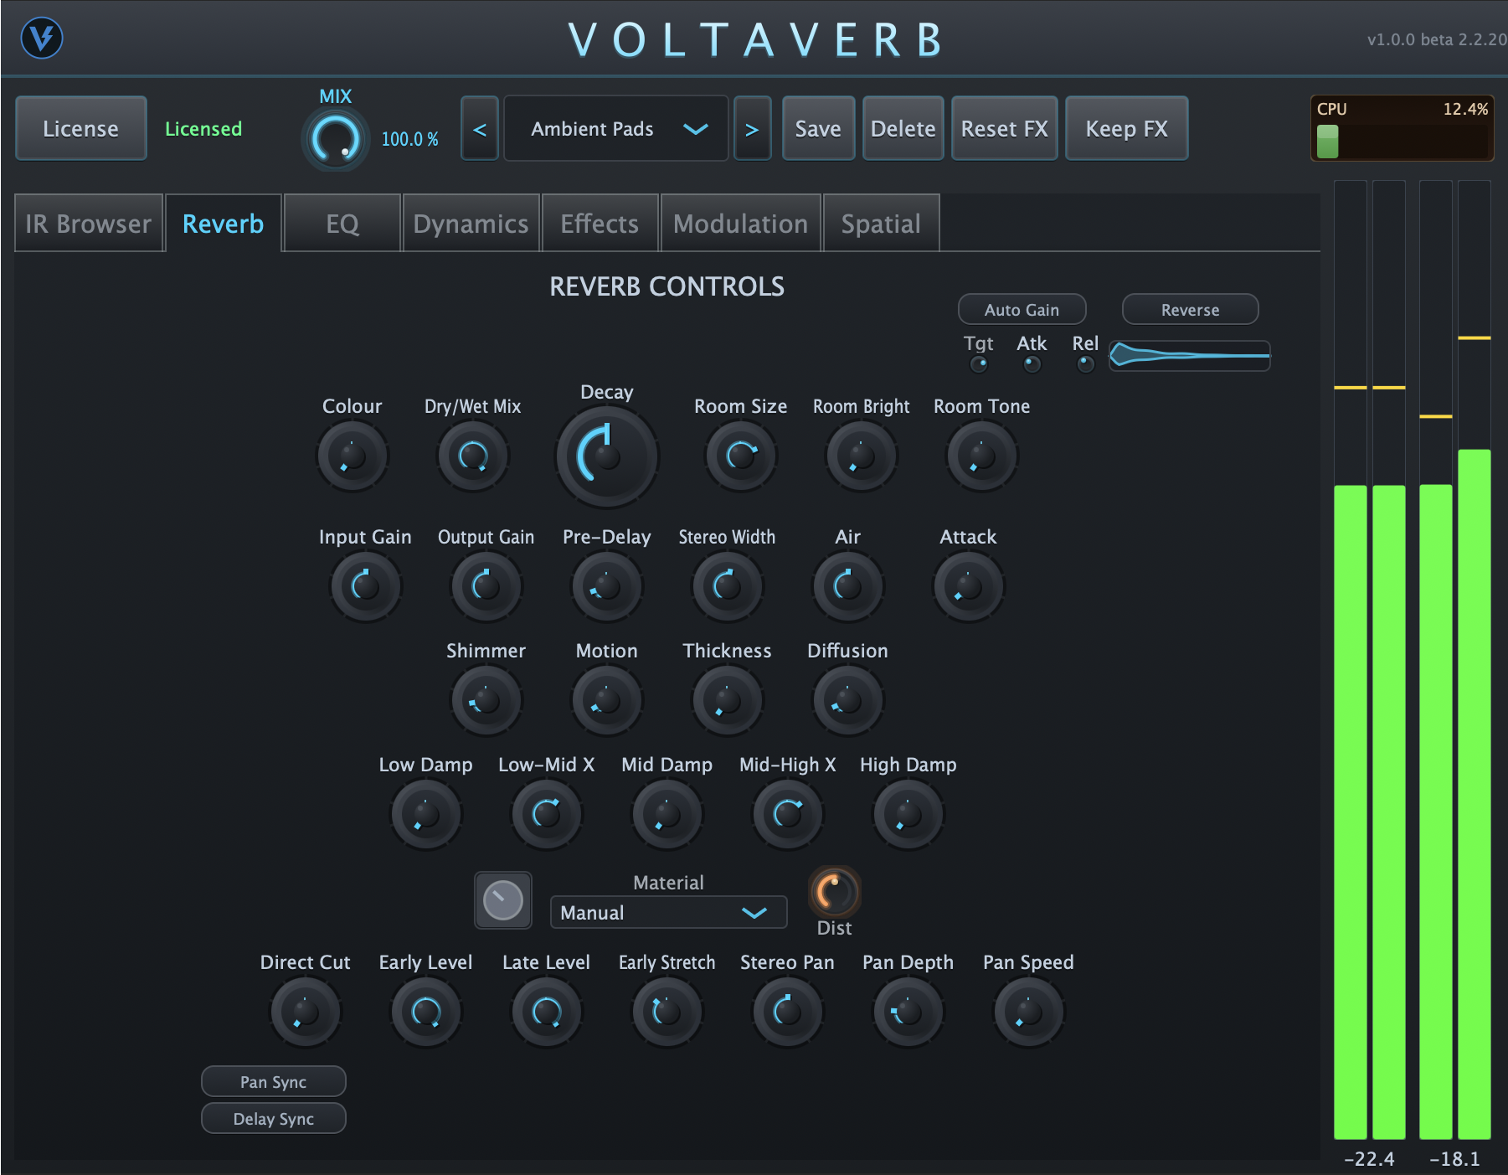Click the Early Stretch knob
The width and height of the screenshot is (1508, 1175).
click(x=667, y=1012)
